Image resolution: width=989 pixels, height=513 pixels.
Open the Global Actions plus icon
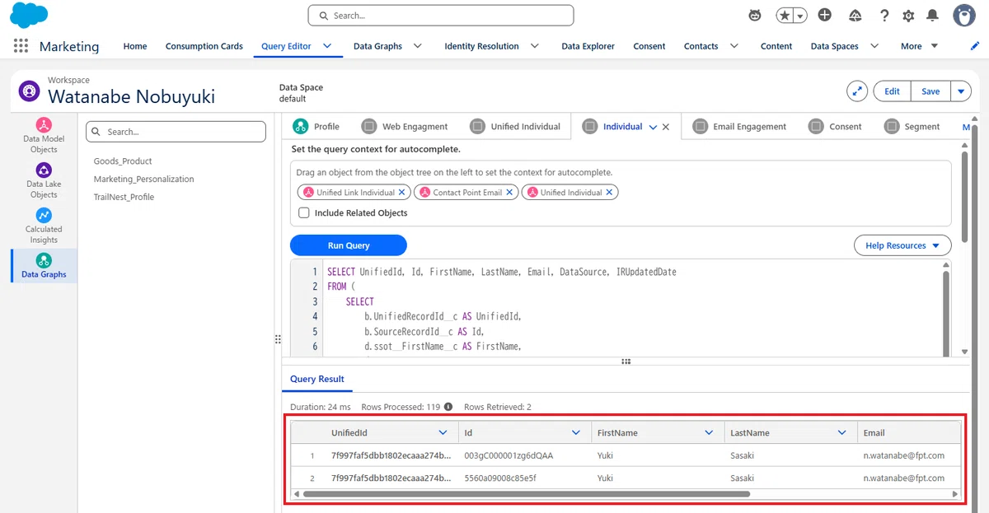point(825,15)
